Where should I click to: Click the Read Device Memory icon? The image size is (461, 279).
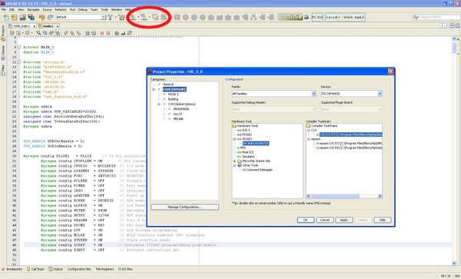144,17
